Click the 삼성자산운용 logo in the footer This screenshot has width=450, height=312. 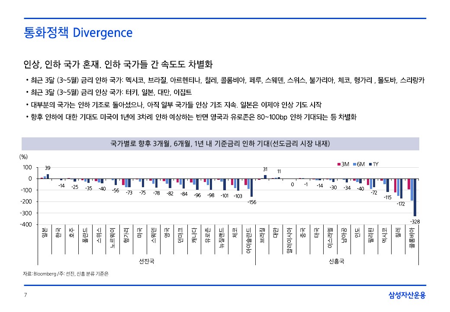click(x=407, y=296)
